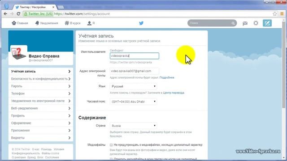This screenshot has height=161, width=287.
Task: Click the Подробнее link under email
Action: click(x=167, y=77)
